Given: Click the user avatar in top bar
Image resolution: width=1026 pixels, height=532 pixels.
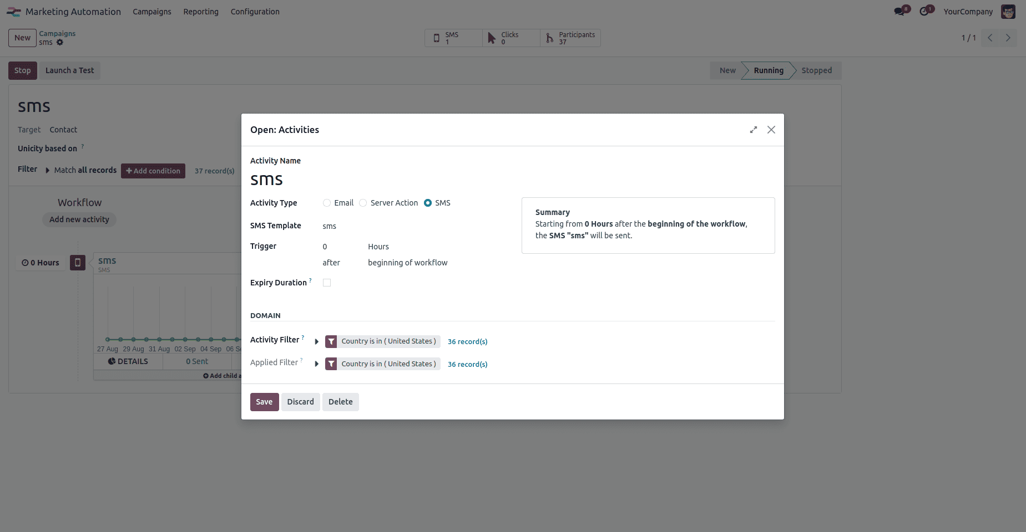Looking at the screenshot, I should (x=1008, y=12).
